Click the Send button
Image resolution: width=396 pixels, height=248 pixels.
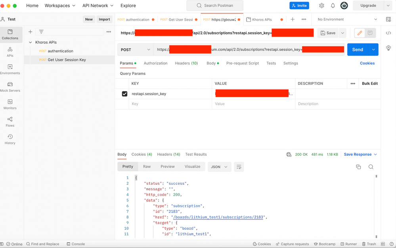click(x=358, y=50)
